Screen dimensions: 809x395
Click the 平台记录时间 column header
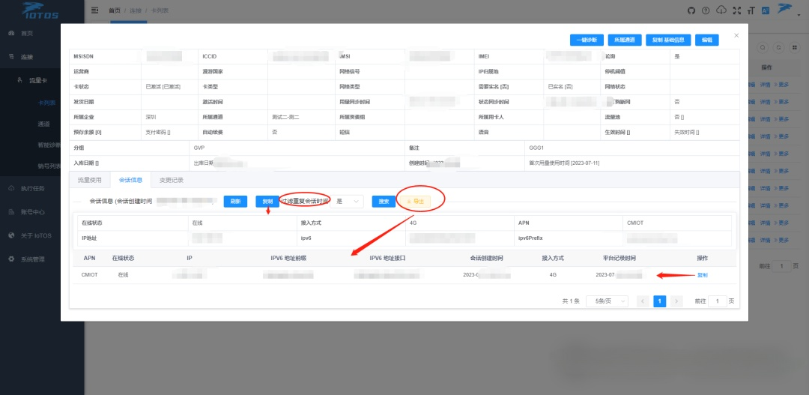(x=619, y=258)
